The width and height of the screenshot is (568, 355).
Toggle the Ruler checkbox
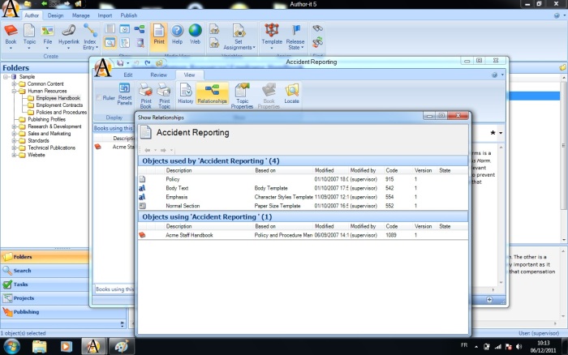tap(99, 98)
